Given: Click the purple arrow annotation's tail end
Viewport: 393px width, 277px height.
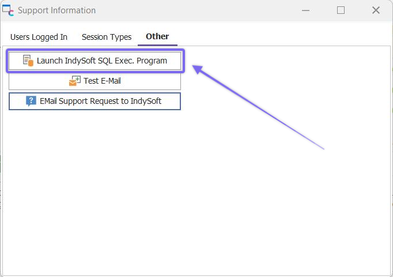Looking at the screenshot, I should coord(323,148).
